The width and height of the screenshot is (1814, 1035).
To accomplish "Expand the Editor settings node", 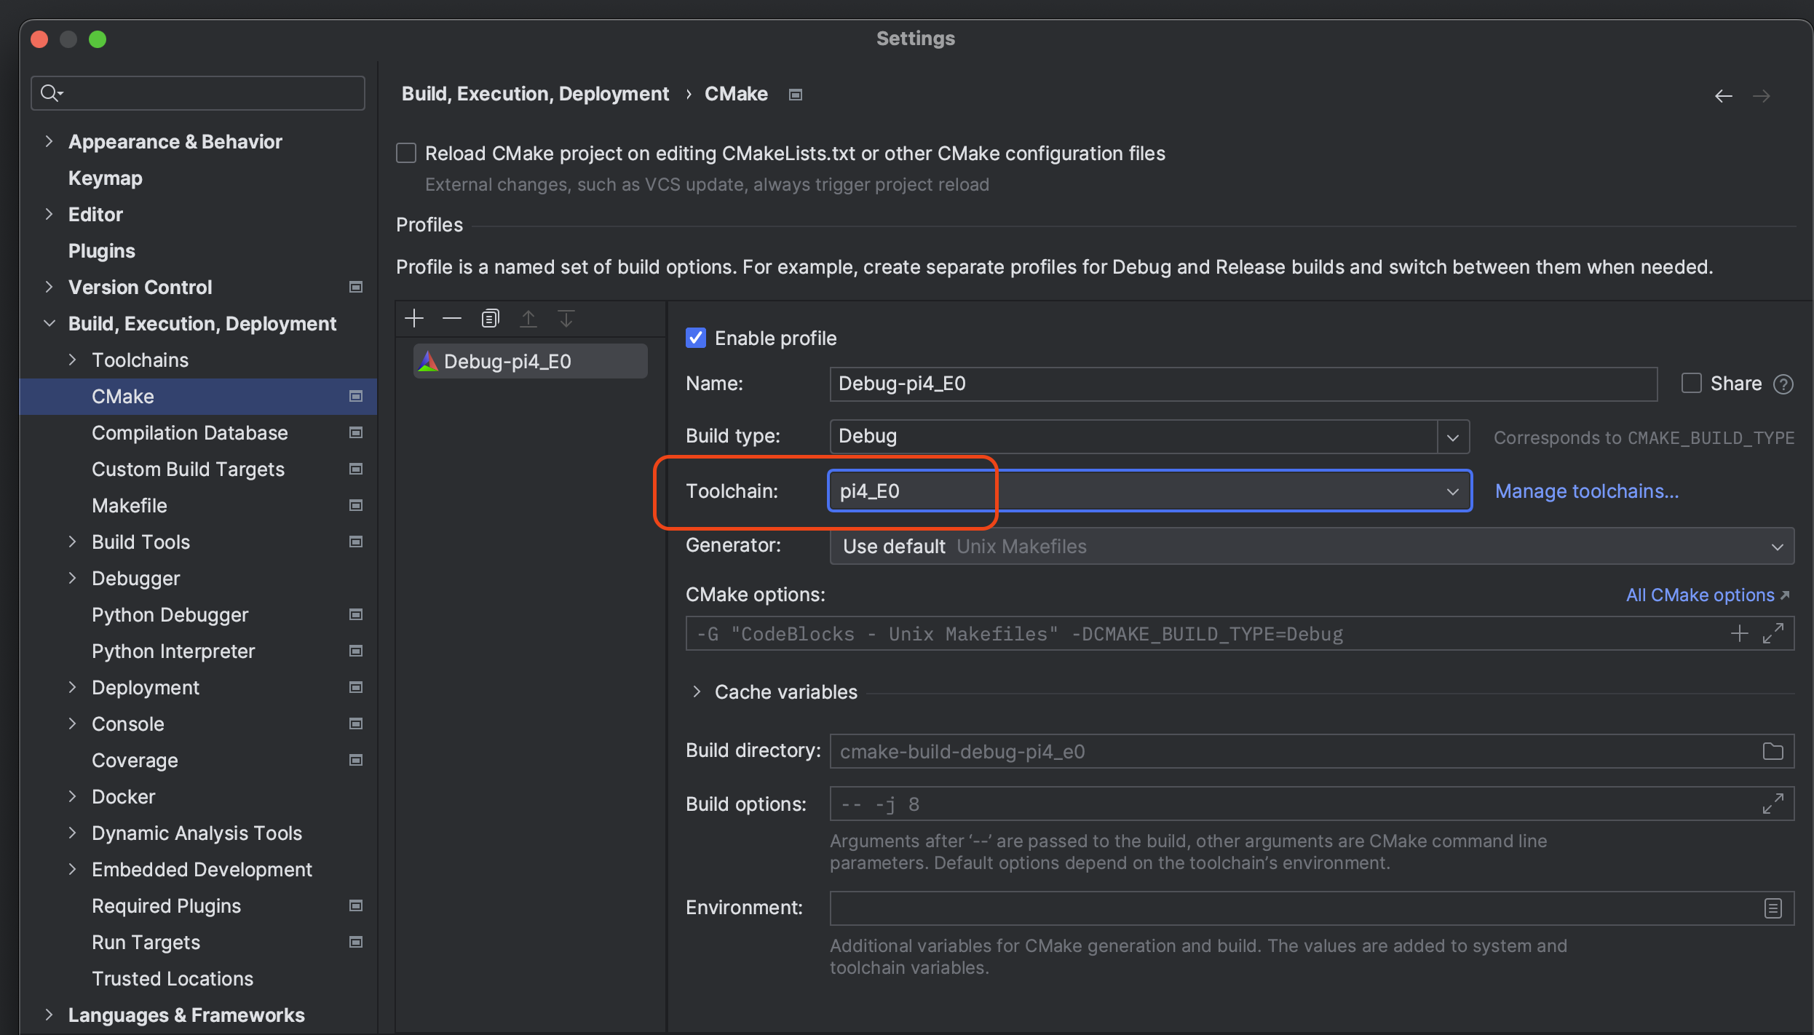I will click(49, 214).
